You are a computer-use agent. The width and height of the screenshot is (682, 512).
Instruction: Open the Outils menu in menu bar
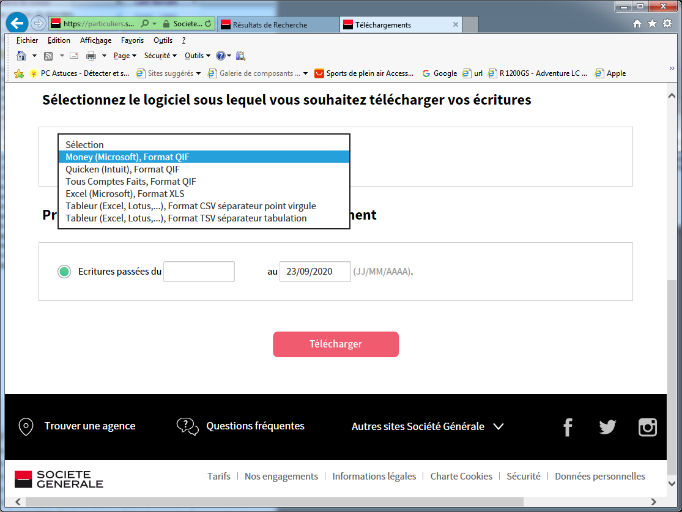coord(163,40)
